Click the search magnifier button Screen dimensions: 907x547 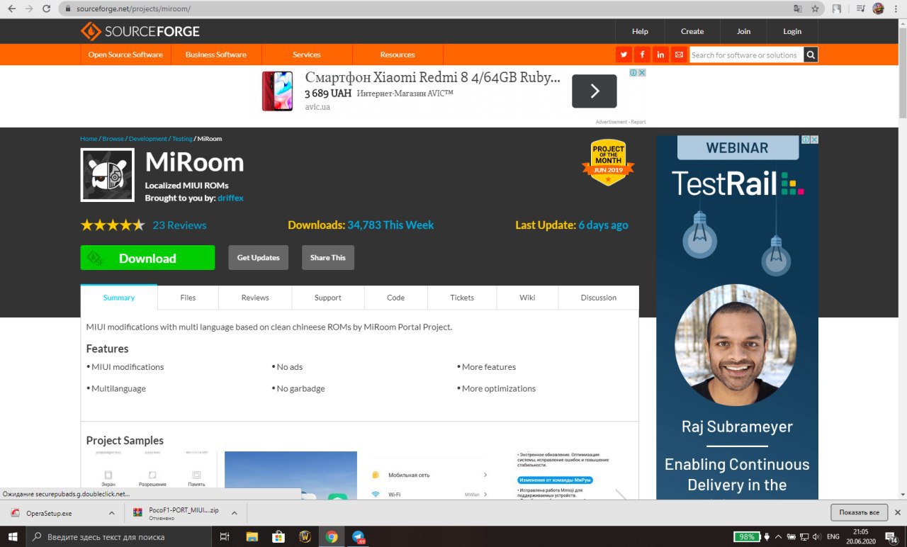point(811,55)
